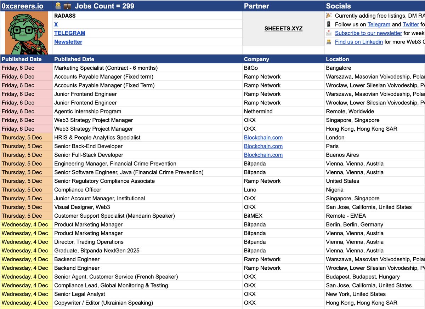Select the BitMEX company cell
This screenshot has height=309, width=425.
(x=283, y=216)
